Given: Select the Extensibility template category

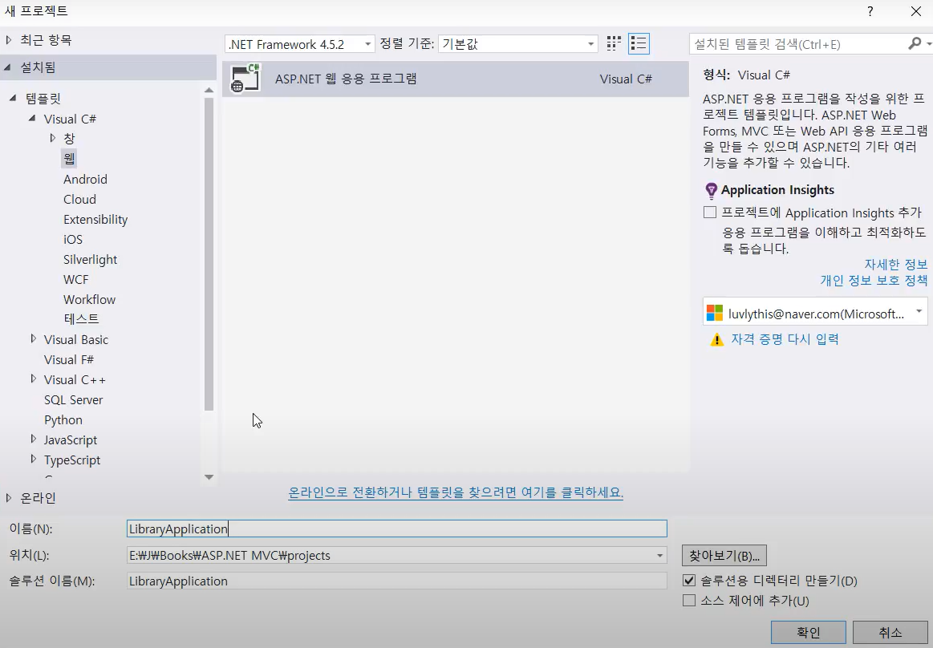Looking at the screenshot, I should click(x=95, y=220).
